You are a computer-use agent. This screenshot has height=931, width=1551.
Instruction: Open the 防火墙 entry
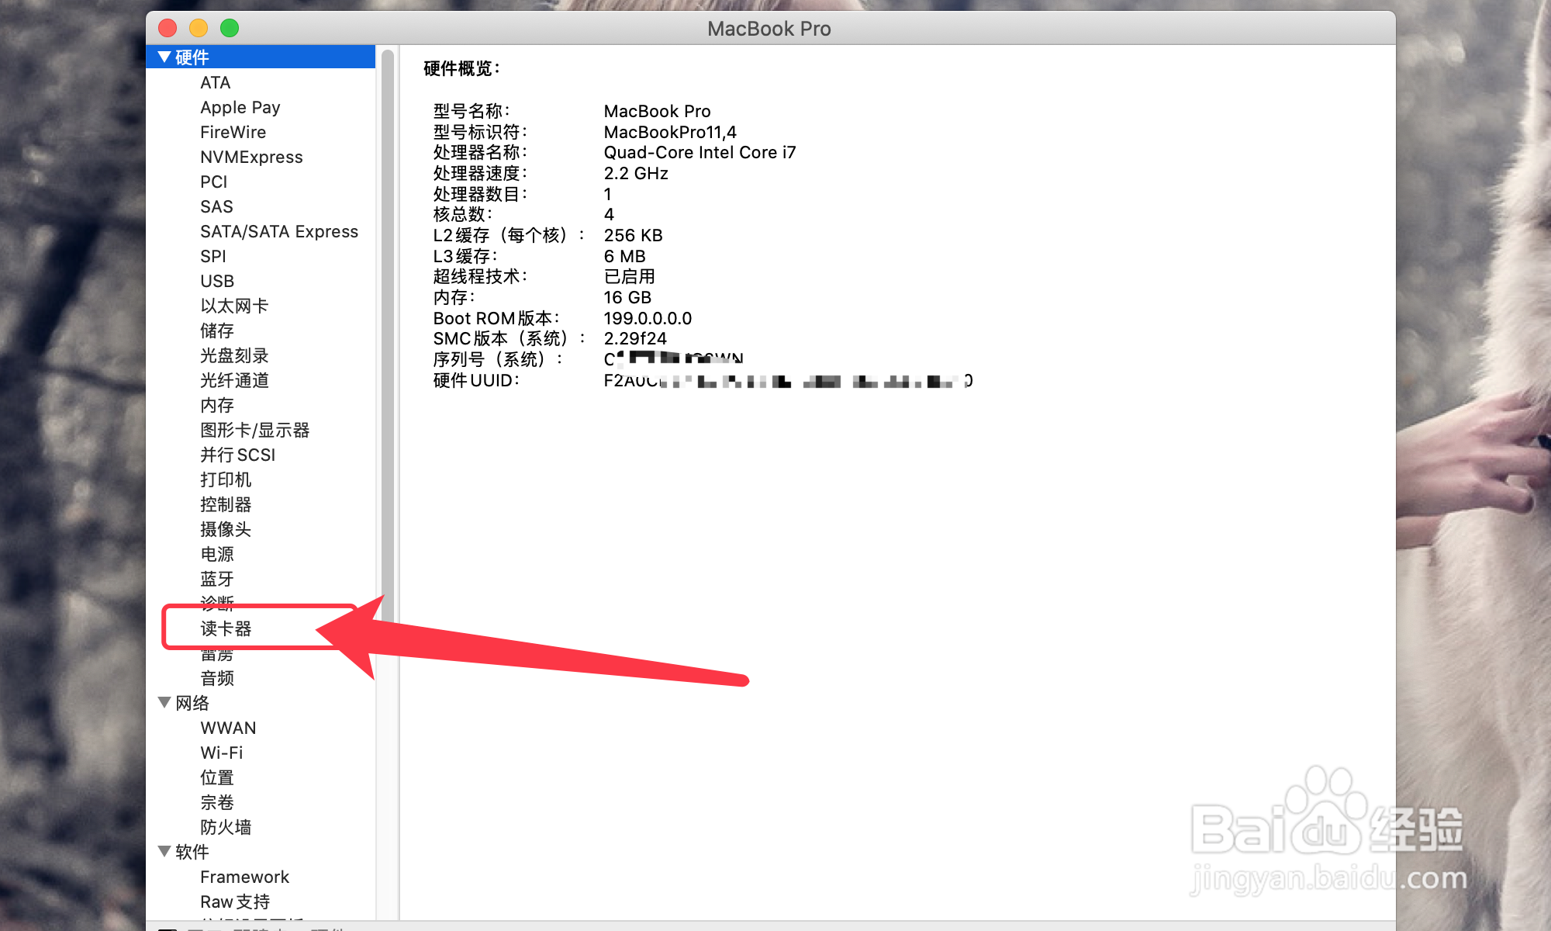coord(226,827)
